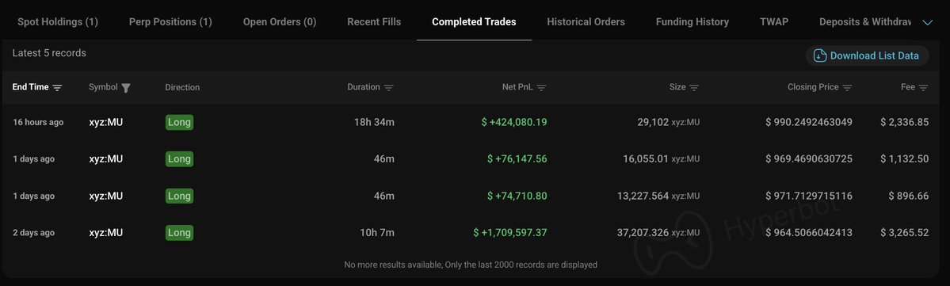Sort by End Time column icon
Viewport: 950px width, 286px height.
coord(57,88)
